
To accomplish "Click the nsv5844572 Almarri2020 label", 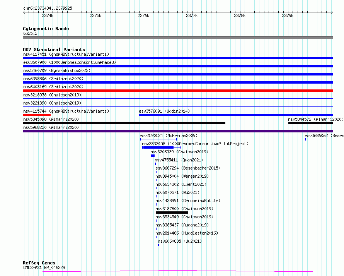I will click(316, 119).
